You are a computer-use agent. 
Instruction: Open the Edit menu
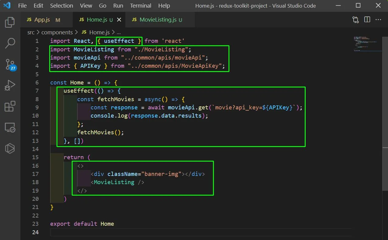click(x=38, y=6)
